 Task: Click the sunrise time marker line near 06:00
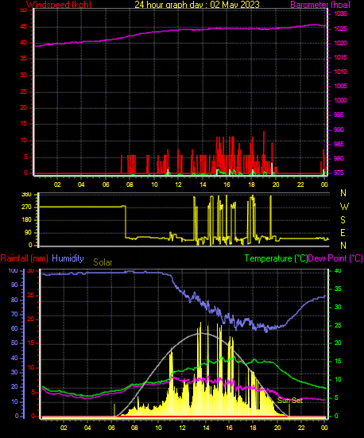click(114, 411)
